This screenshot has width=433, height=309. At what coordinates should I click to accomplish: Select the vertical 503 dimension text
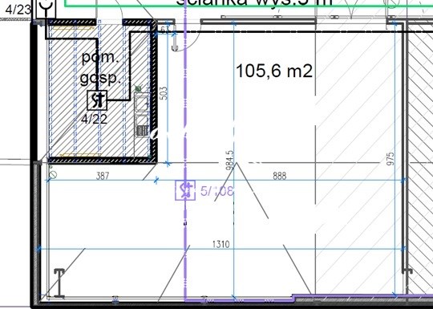(164, 93)
